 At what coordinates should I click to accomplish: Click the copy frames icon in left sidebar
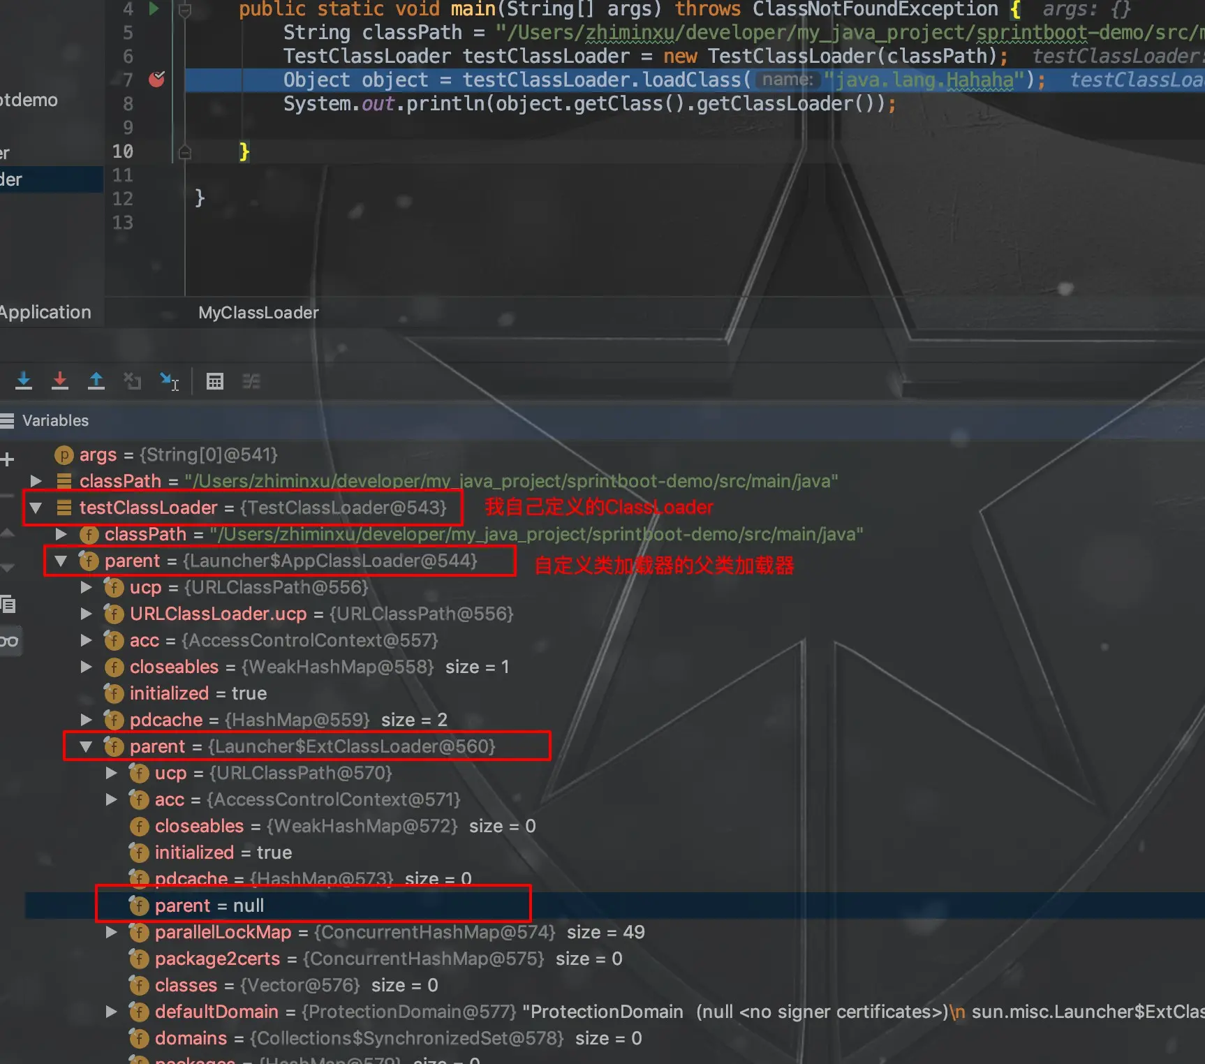(8, 605)
